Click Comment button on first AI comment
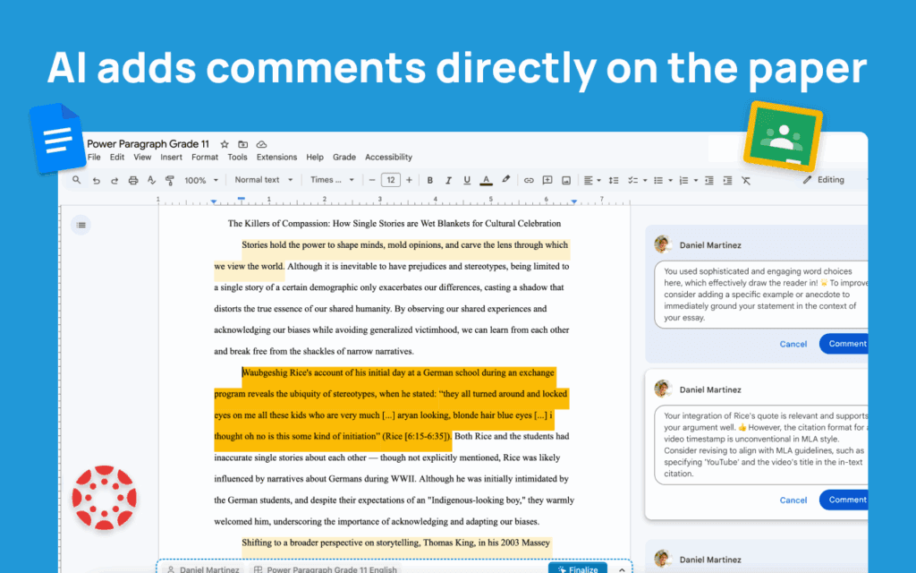Viewport: 916px width, 573px height. tap(845, 344)
